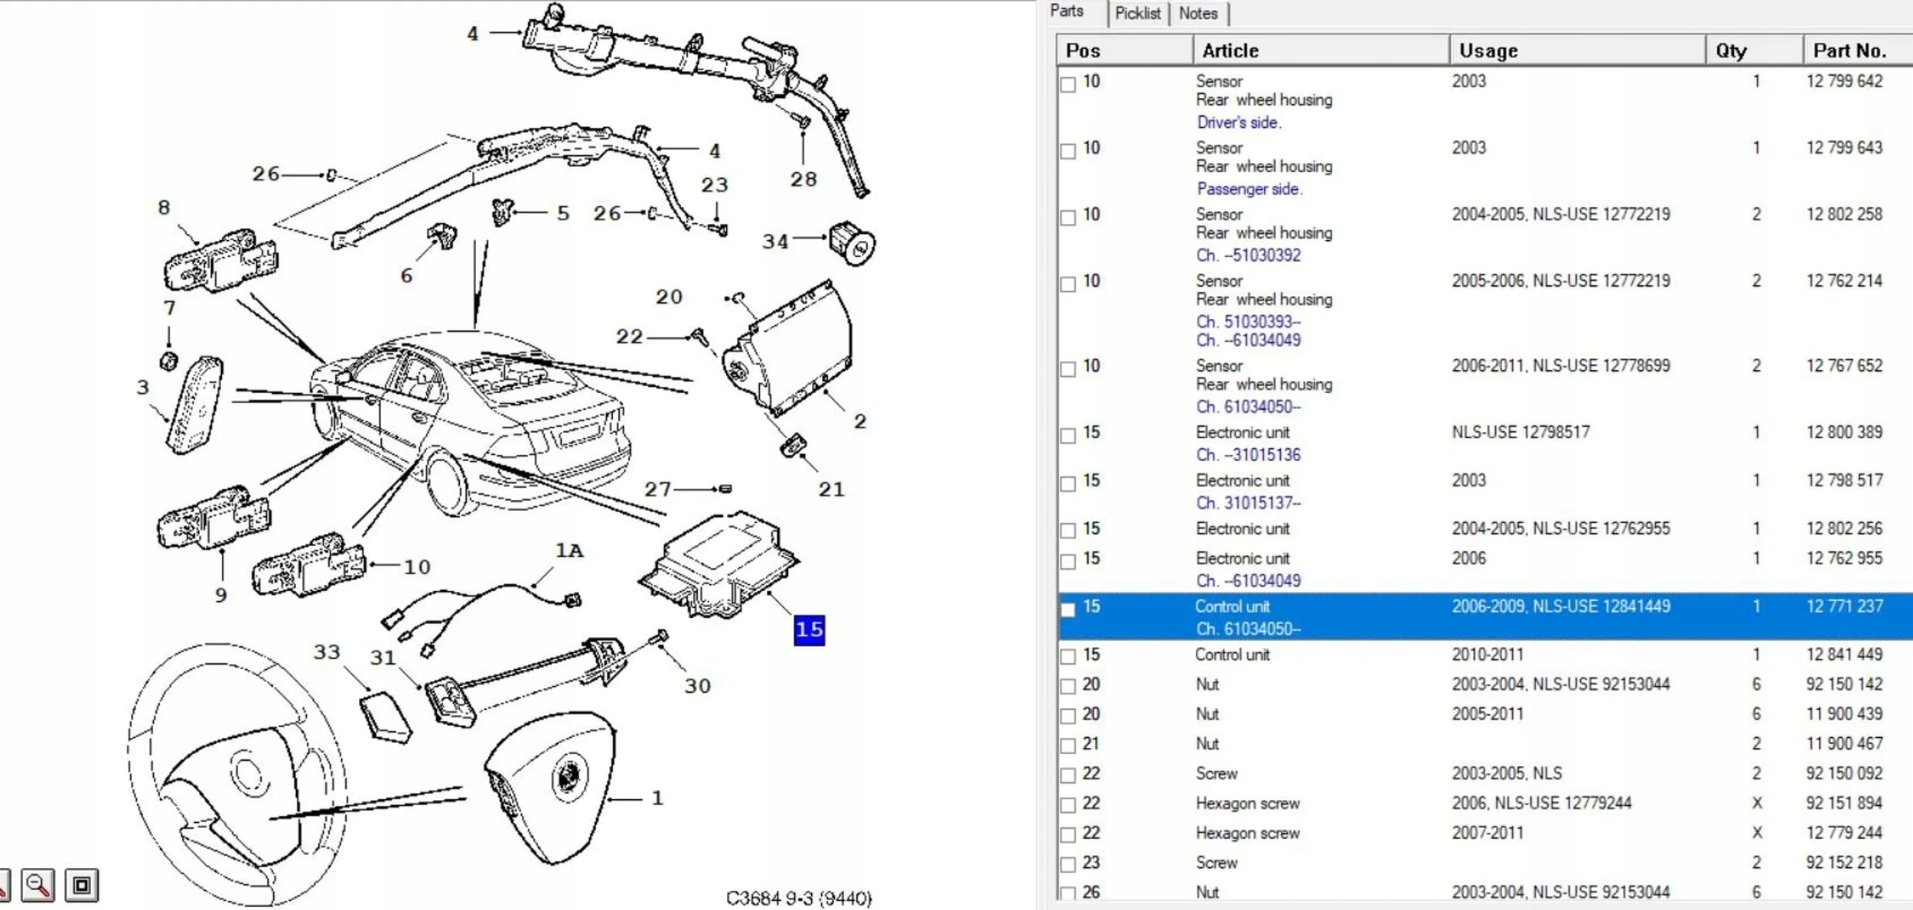The width and height of the screenshot is (1913, 910).
Task: Click position label 10 in the diagram
Action: point(417,567)
